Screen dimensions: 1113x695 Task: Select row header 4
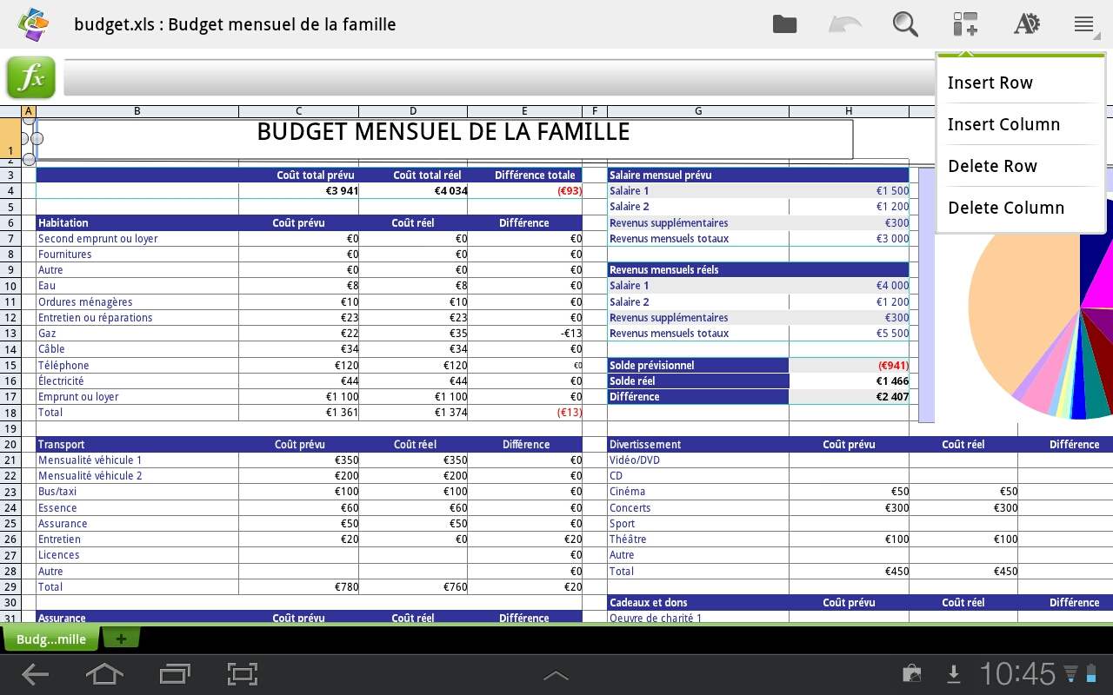click(x=10, y=191)
